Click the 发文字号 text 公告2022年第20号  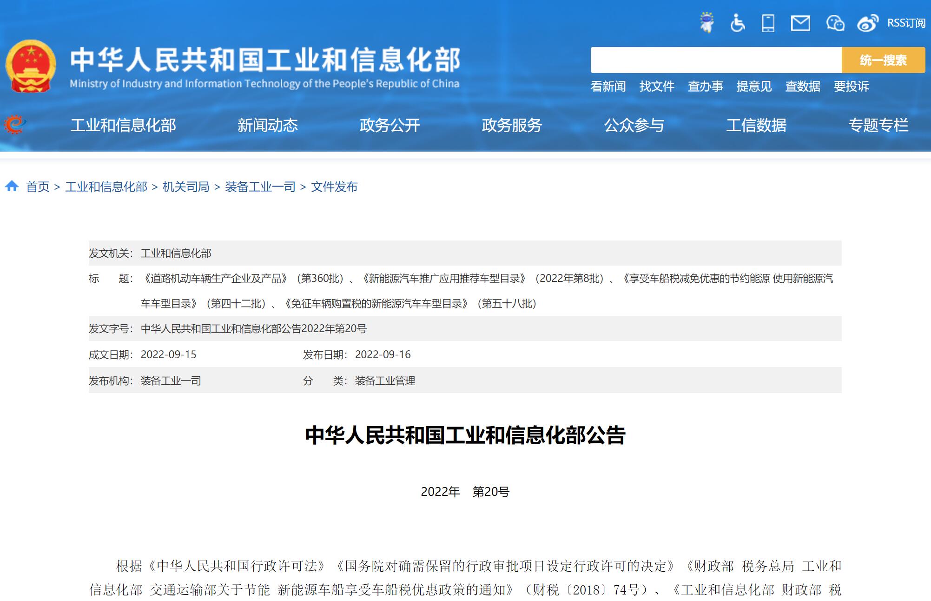[x=325, y=329]
